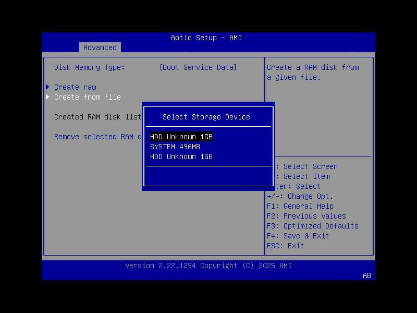This screenshot has width=417, height=313.
Task: Select the second HDD Unknown 1GB entry
Action: point(180,156)
